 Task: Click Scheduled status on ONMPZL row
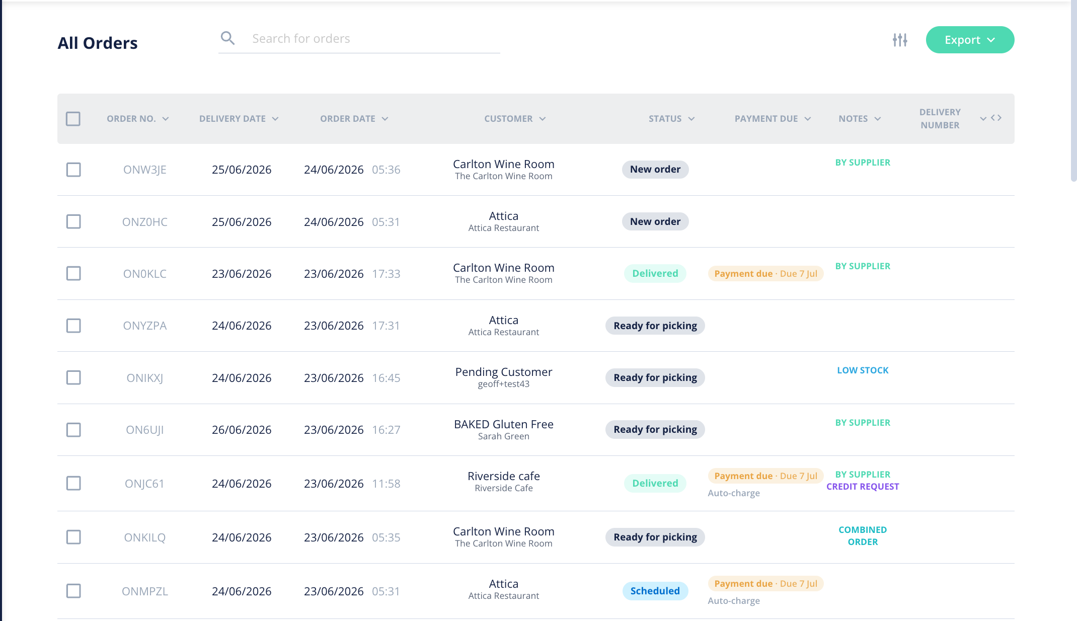click(655, 591)
